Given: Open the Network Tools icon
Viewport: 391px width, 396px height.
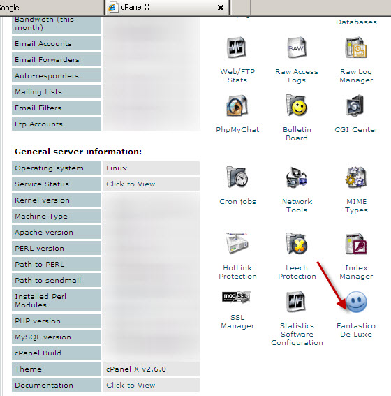Looking at the screenshot, I should coord(297,177).
